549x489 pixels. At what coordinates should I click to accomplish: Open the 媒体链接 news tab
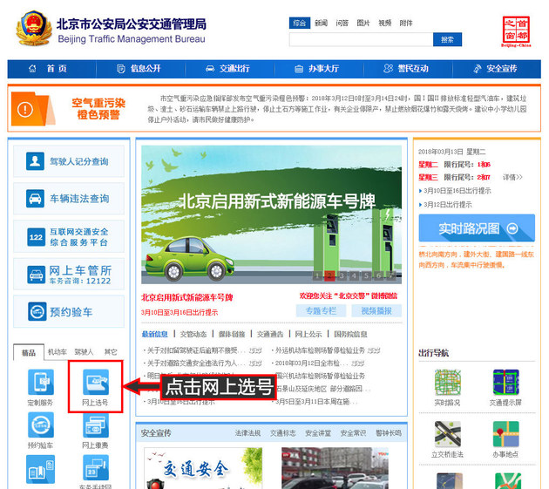tap(232, 334)
